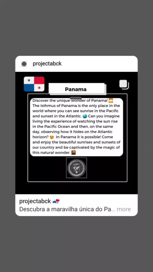Click the Panama flag image

point(34,84)
